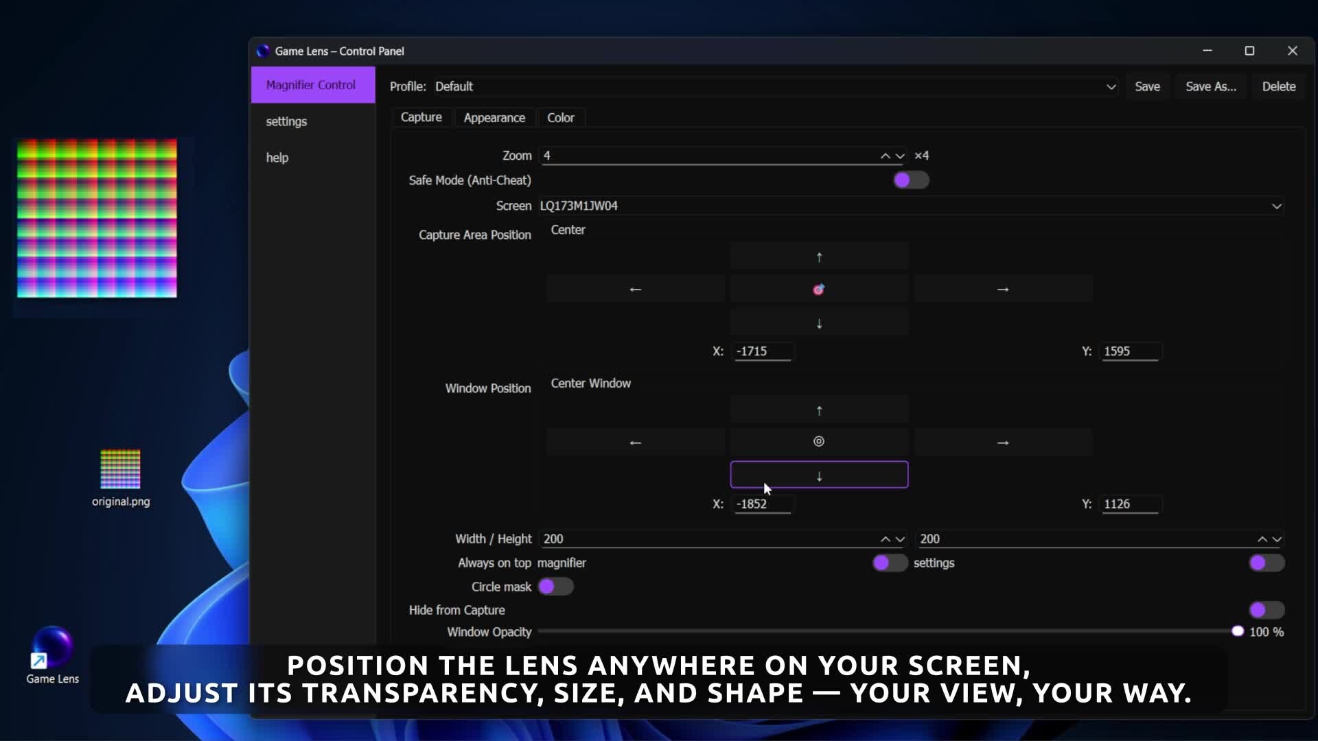
Task: Switch to the Appearance tab
Action: point(494,118)
